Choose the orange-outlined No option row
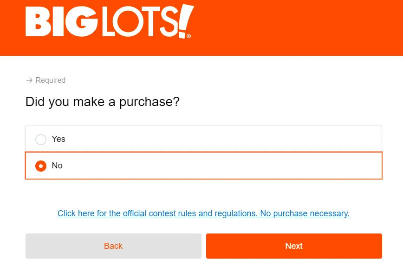Screen dimensions: 403x260 tap(209, 166)
